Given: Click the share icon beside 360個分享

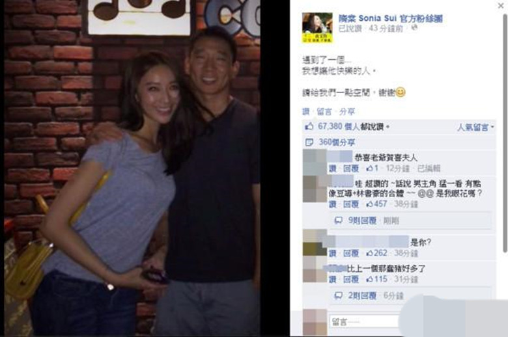Looking at the screenshot, I should coord(309,142).
